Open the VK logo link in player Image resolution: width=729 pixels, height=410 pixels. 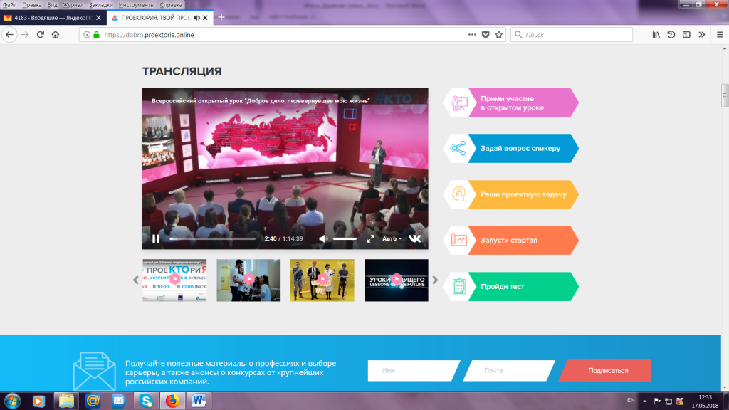tap(415, 238)
